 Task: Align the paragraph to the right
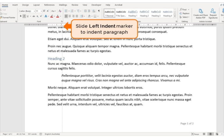point(73,16)
